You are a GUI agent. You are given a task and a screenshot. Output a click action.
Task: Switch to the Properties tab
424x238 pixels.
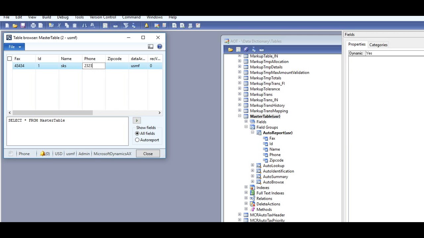coord(357,44)
